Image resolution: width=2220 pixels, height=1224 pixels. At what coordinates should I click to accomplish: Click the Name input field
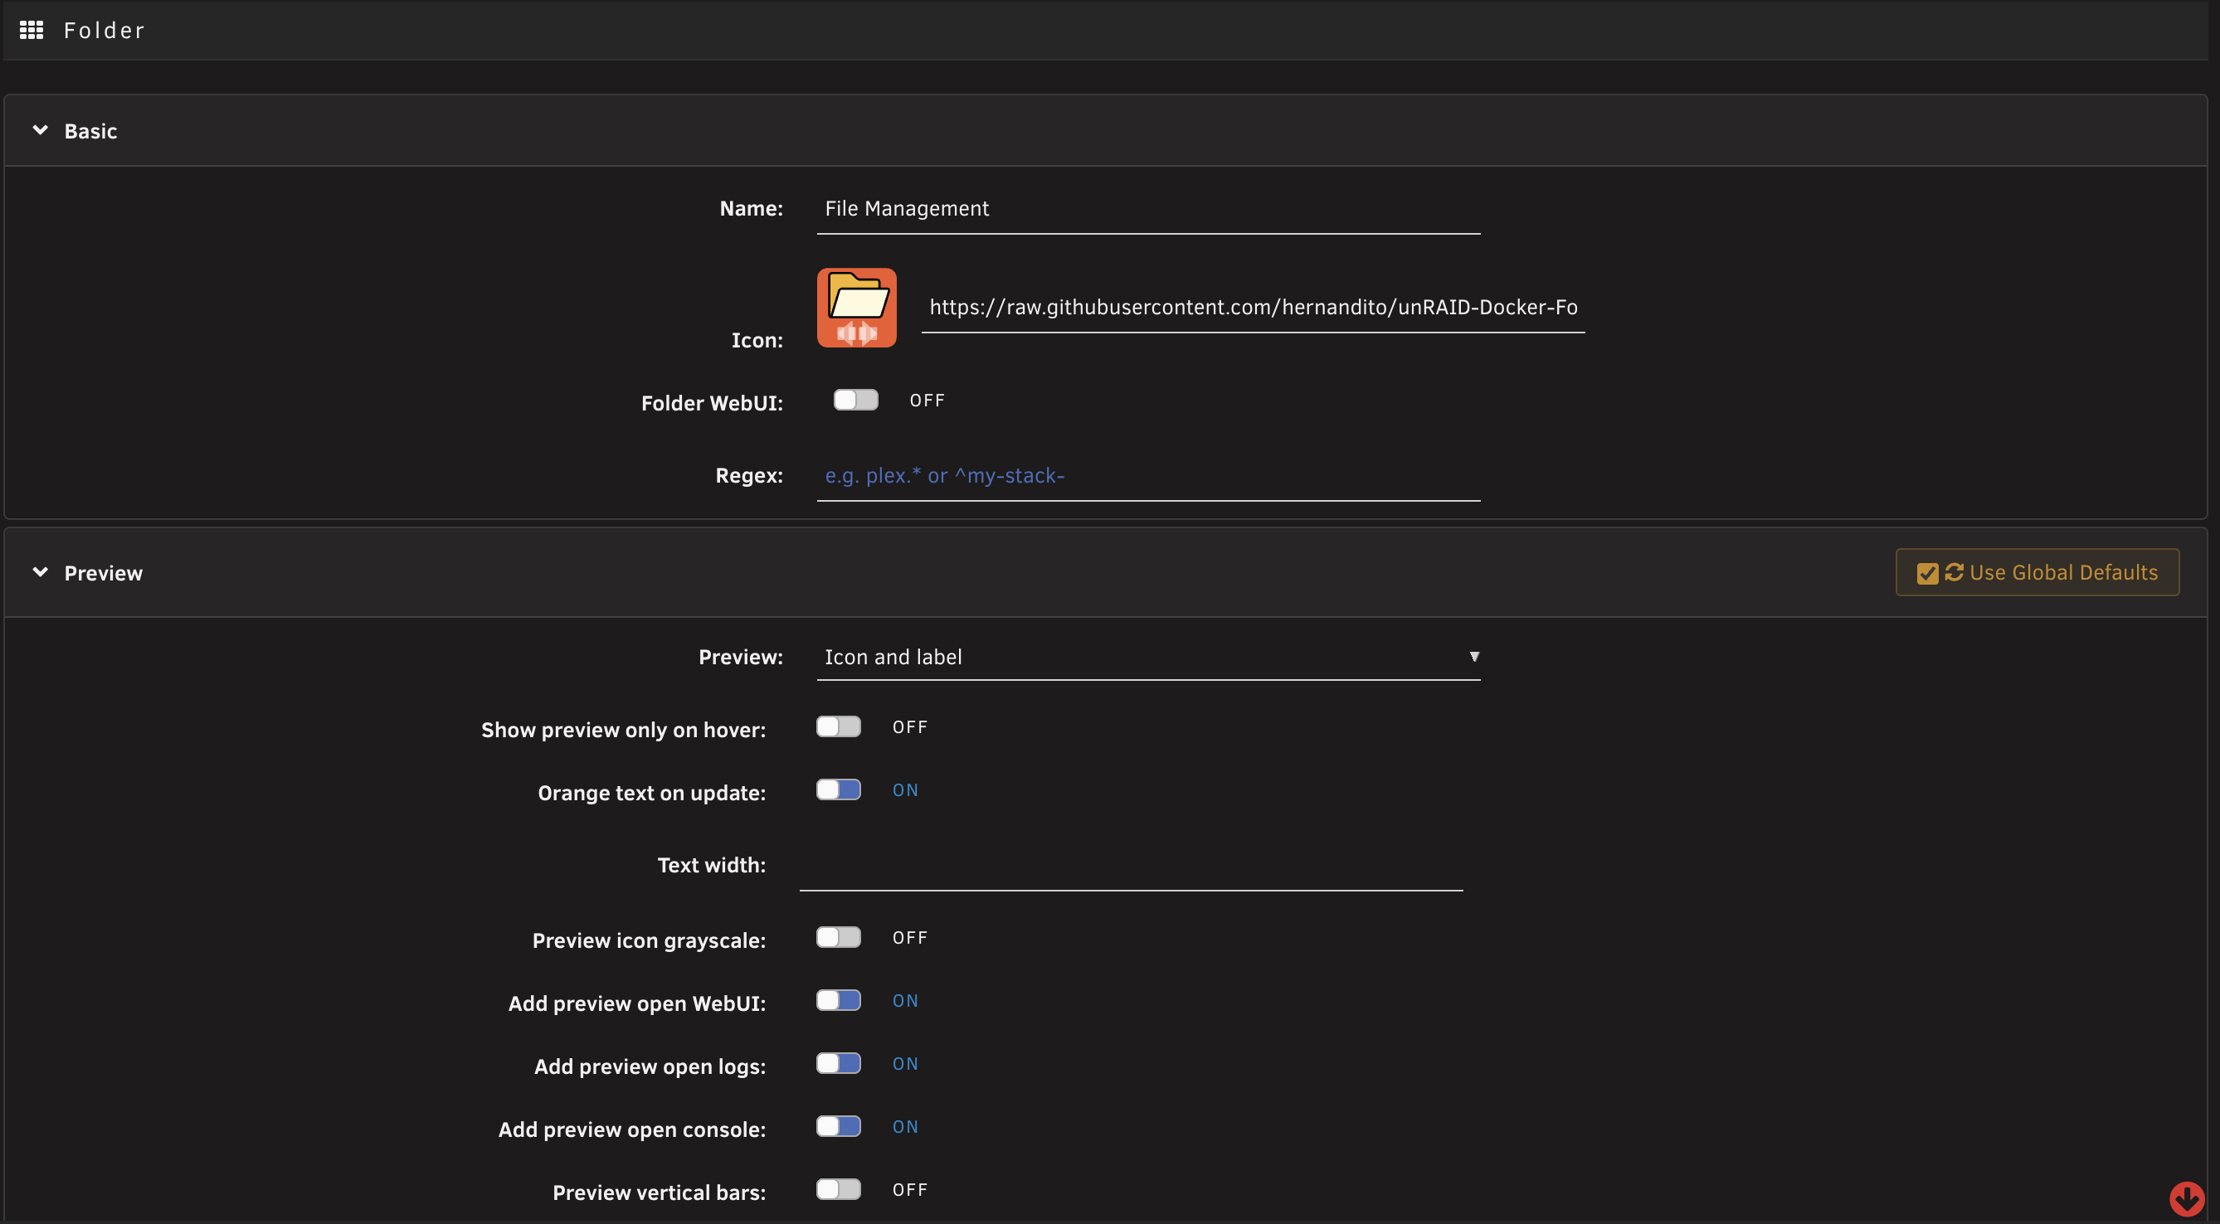(1148, 209)
